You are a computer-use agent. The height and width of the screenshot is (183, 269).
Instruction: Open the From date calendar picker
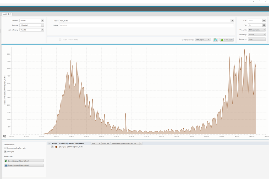264,20
